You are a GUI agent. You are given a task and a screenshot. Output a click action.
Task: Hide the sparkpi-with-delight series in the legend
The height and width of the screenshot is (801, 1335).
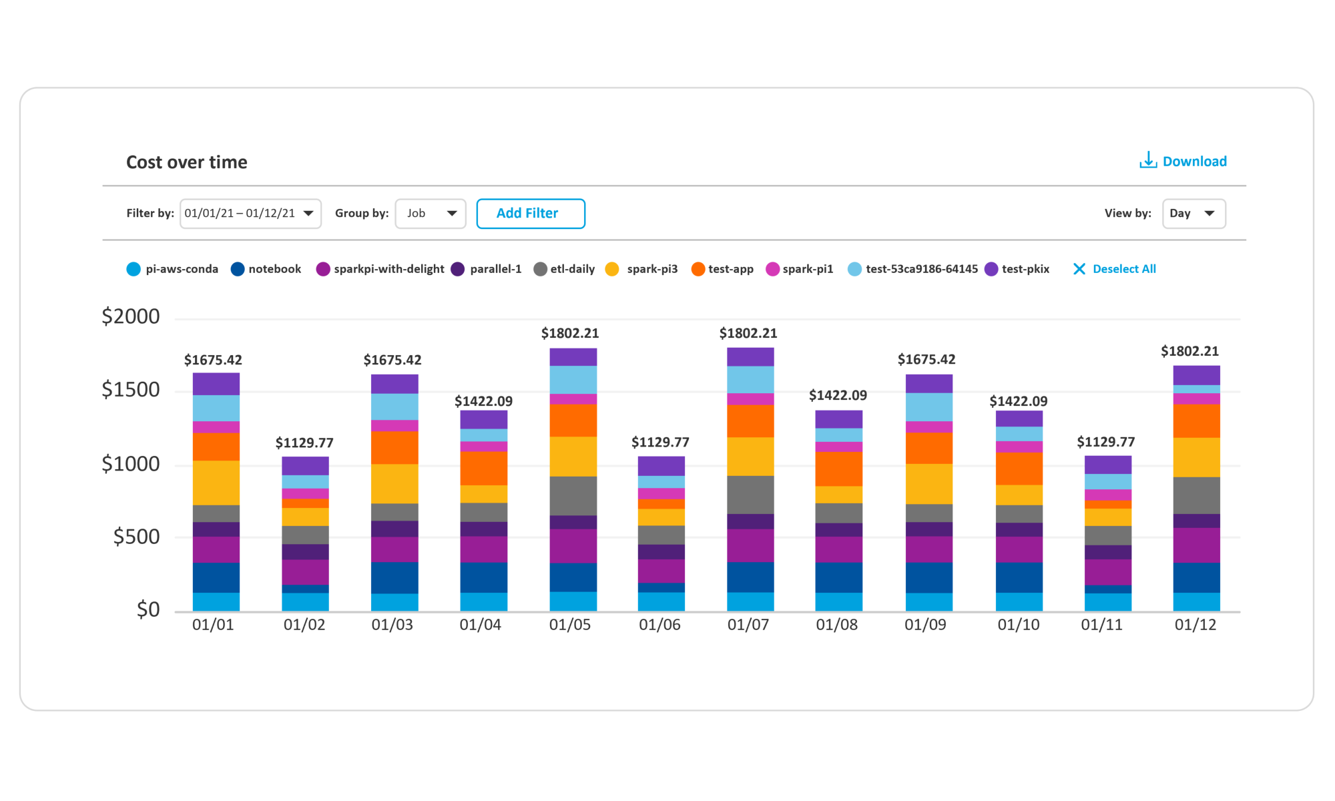323,269
